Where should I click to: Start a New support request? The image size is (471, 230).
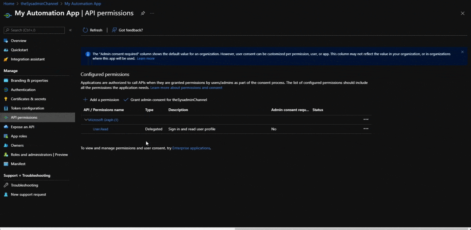28,194
